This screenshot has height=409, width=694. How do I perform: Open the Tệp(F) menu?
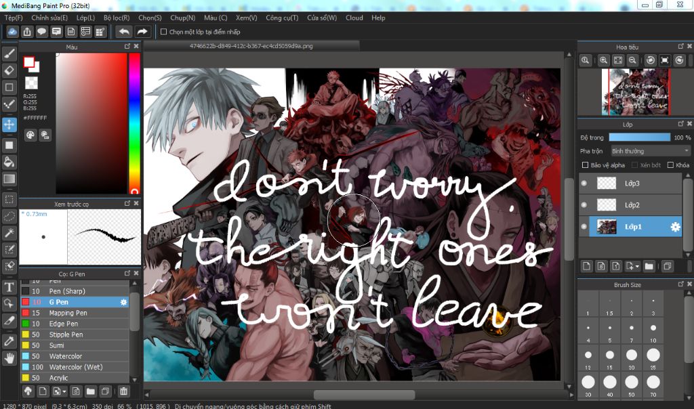point(14,18)
